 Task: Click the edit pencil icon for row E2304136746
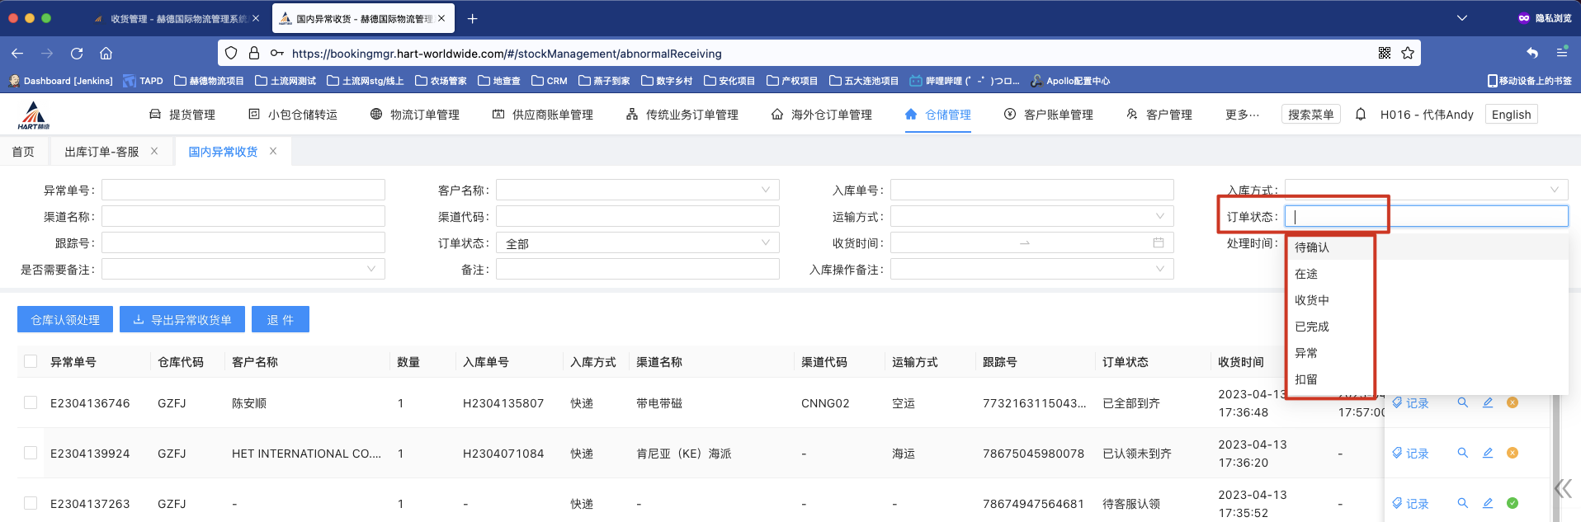pyautogui.click(x=1488, y=402)
